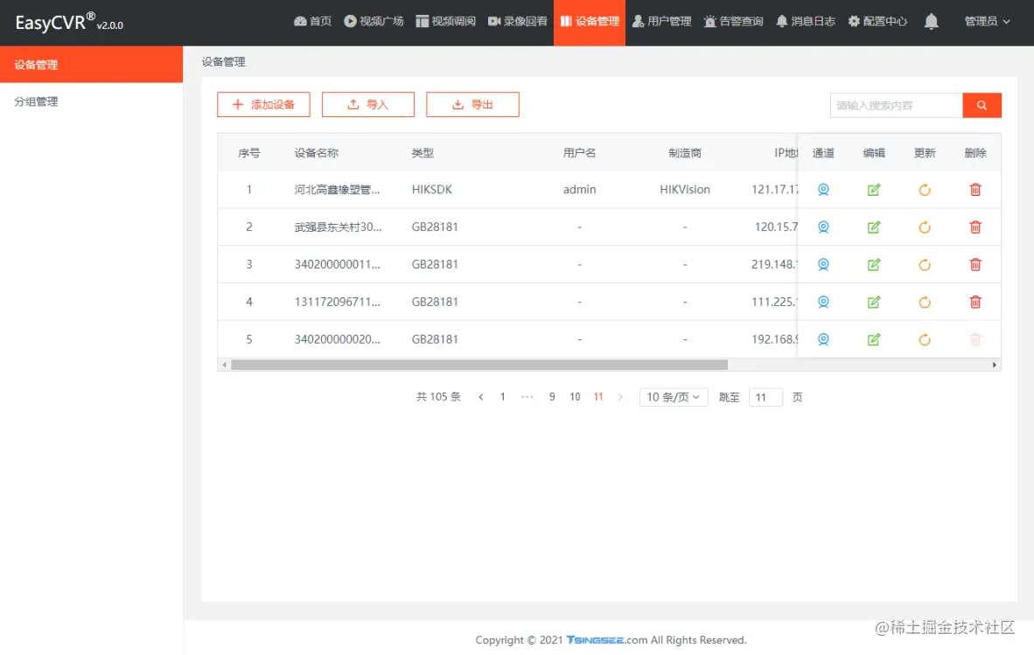Click the orange search button
Screen dimensions: 1034x655
pyautogui.click(x=982, y=106)
